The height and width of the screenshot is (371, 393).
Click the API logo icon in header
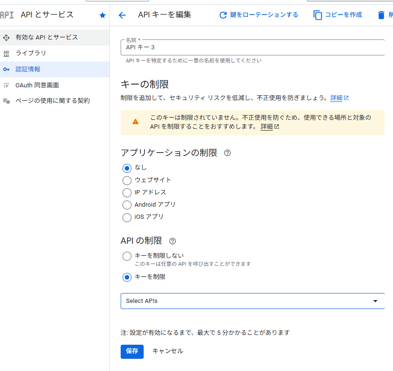tap(7, 15)
